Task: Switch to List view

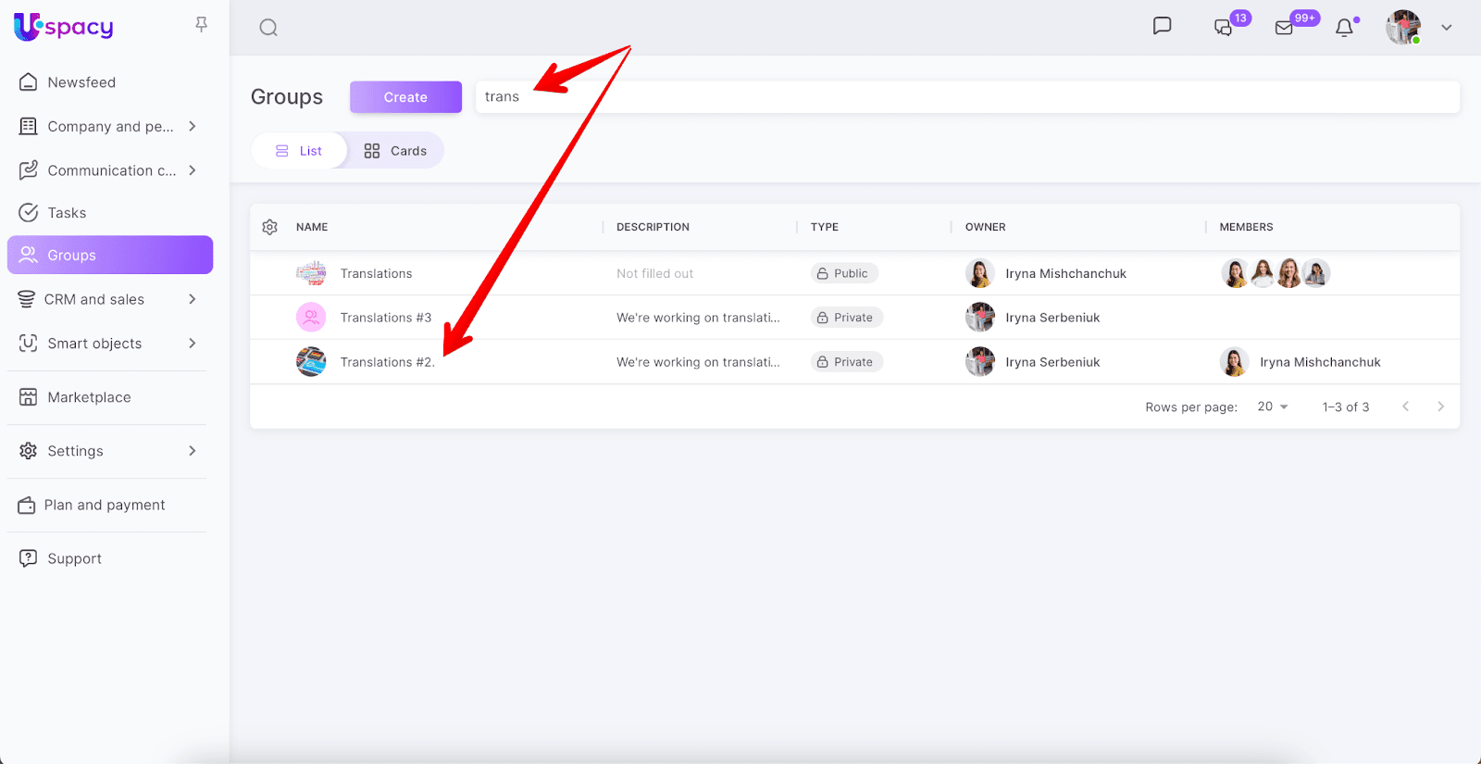Action: click(299, 151)
